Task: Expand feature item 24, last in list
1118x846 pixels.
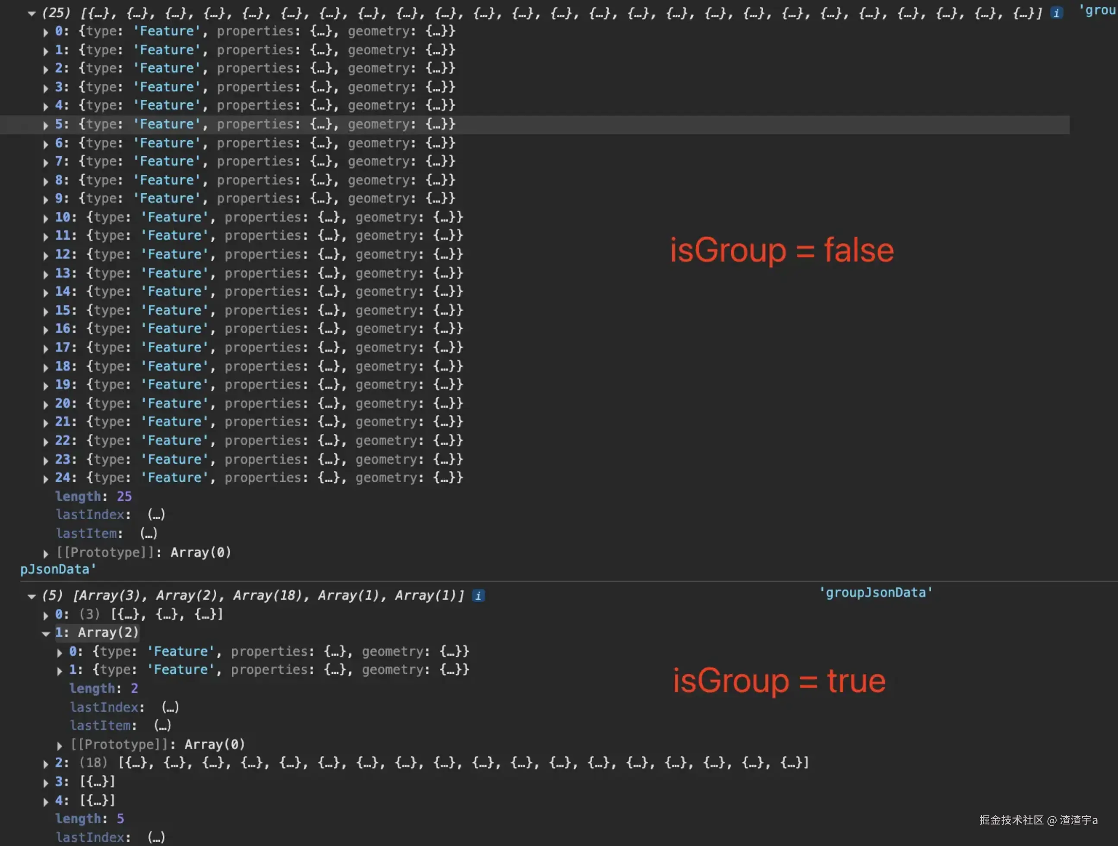Action: pos(46,479)
